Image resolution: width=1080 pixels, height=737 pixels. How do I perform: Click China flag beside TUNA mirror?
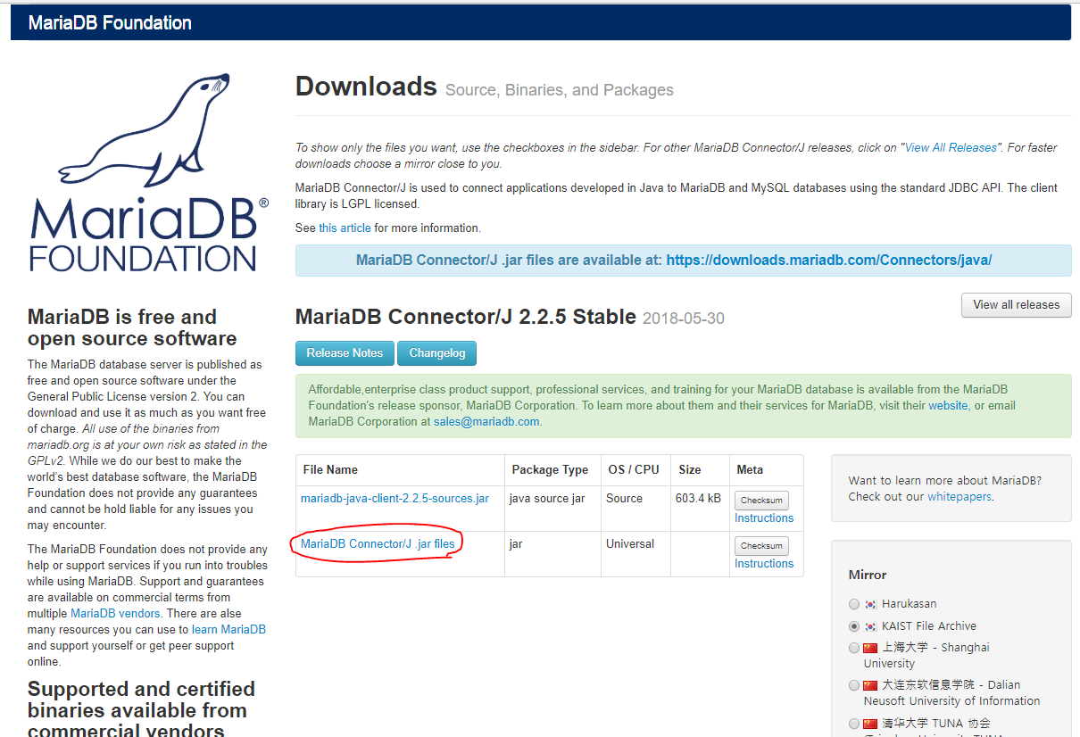point(870,724)
